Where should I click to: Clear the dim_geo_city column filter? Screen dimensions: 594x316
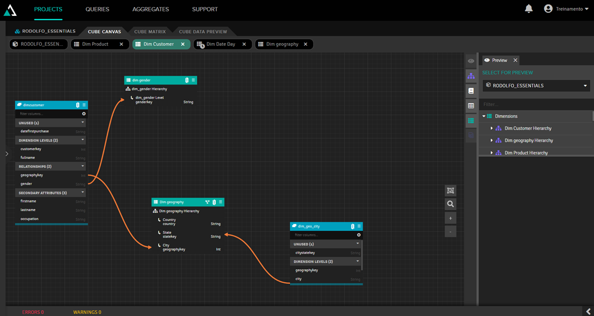pyautogui.click(x=359, y=235)
